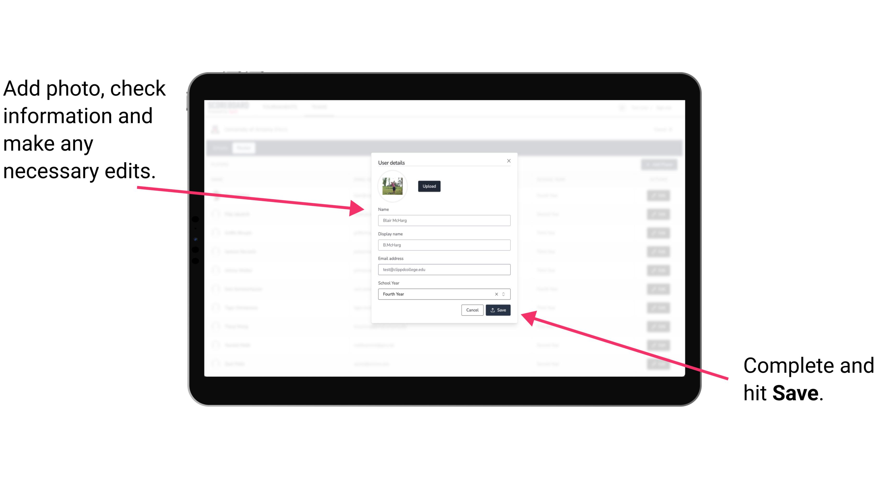The height and width of the screenshot is (478, 888).
Task: Select the Name input field
Action: coord(444,221)
